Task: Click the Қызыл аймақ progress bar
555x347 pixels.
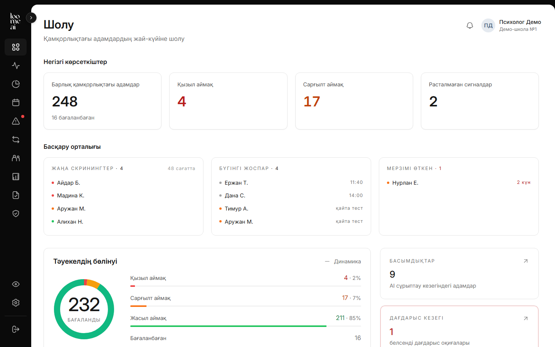Action: click(246, 286)
